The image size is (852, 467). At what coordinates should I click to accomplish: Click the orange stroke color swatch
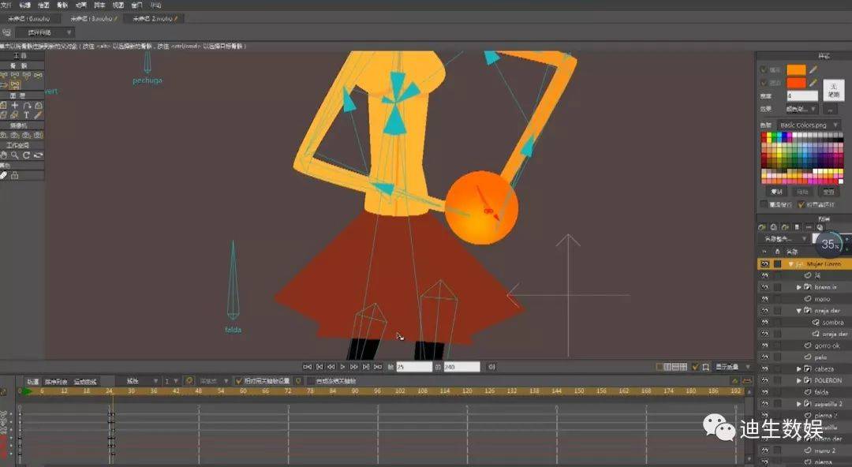click(x=795, y=83)
